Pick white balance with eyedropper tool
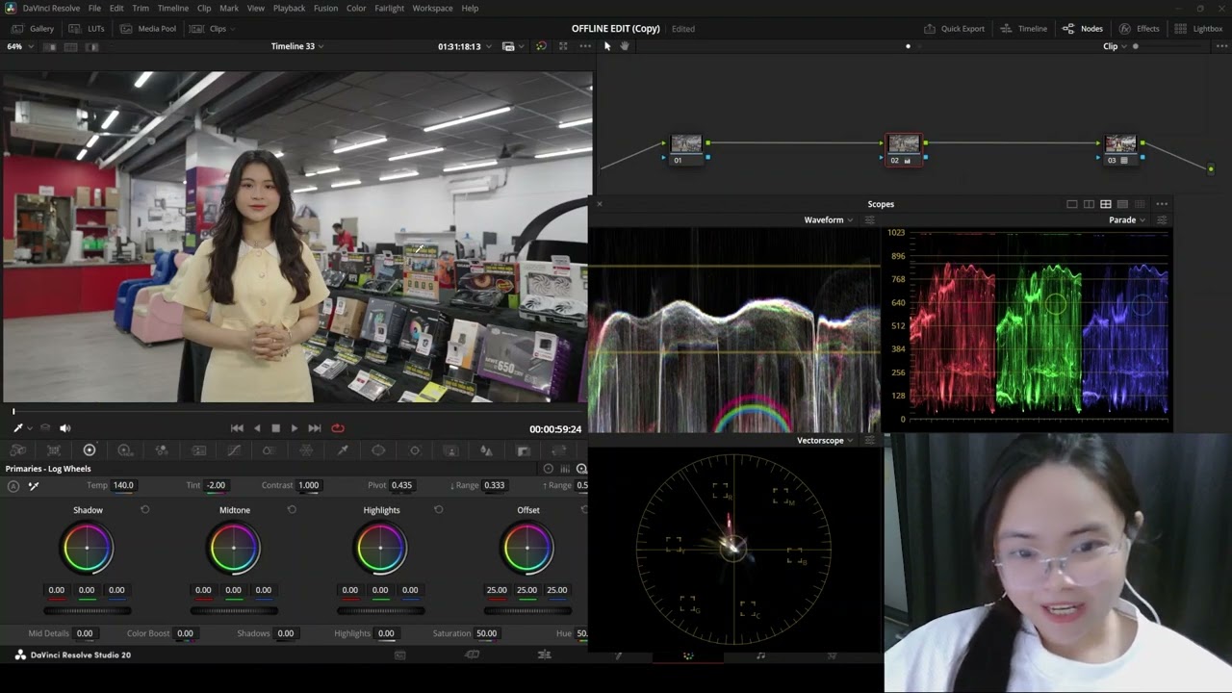Screen dimensions: 1232x693 (34, 486)
